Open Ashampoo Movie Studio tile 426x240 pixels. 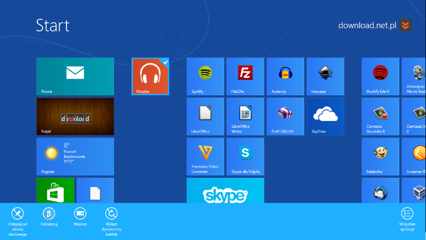click(x=414, y=76)
